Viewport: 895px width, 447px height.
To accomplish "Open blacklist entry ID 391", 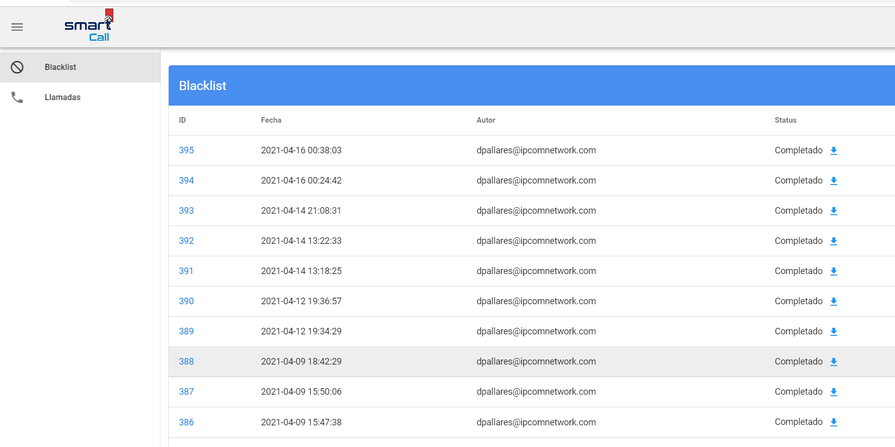I will click(186, 271).
